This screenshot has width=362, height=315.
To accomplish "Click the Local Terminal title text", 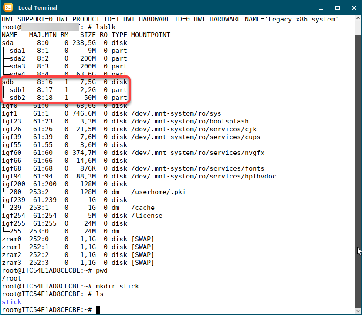I will coord(37,8).
